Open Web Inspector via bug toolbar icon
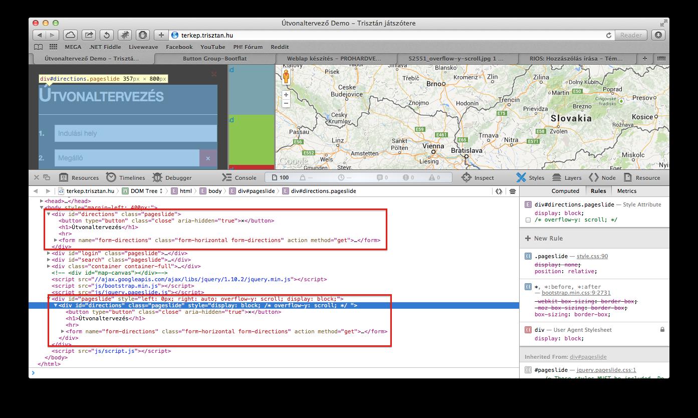This screenshot has height=418, width=698. tap(125, 35)
